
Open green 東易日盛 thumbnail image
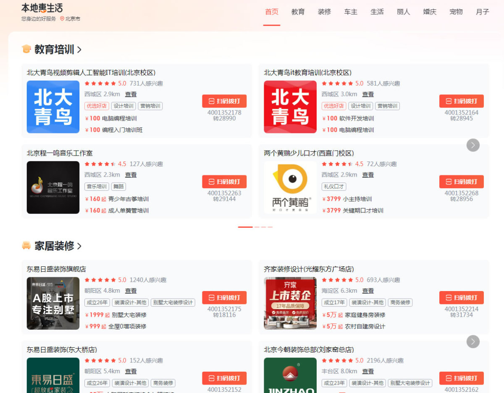coord(53,375)
